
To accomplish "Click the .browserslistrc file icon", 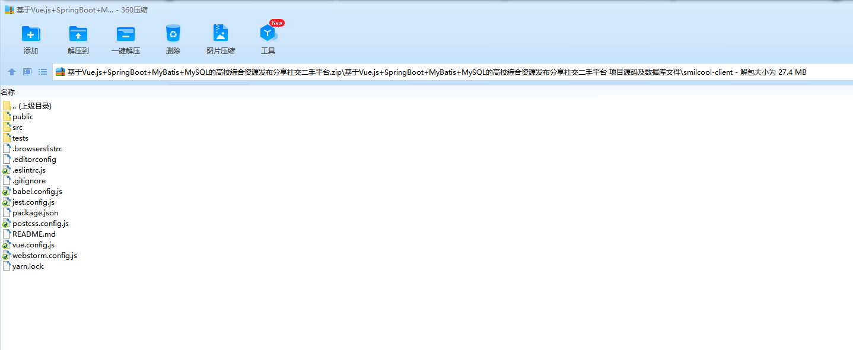I will tap(7, 148).
